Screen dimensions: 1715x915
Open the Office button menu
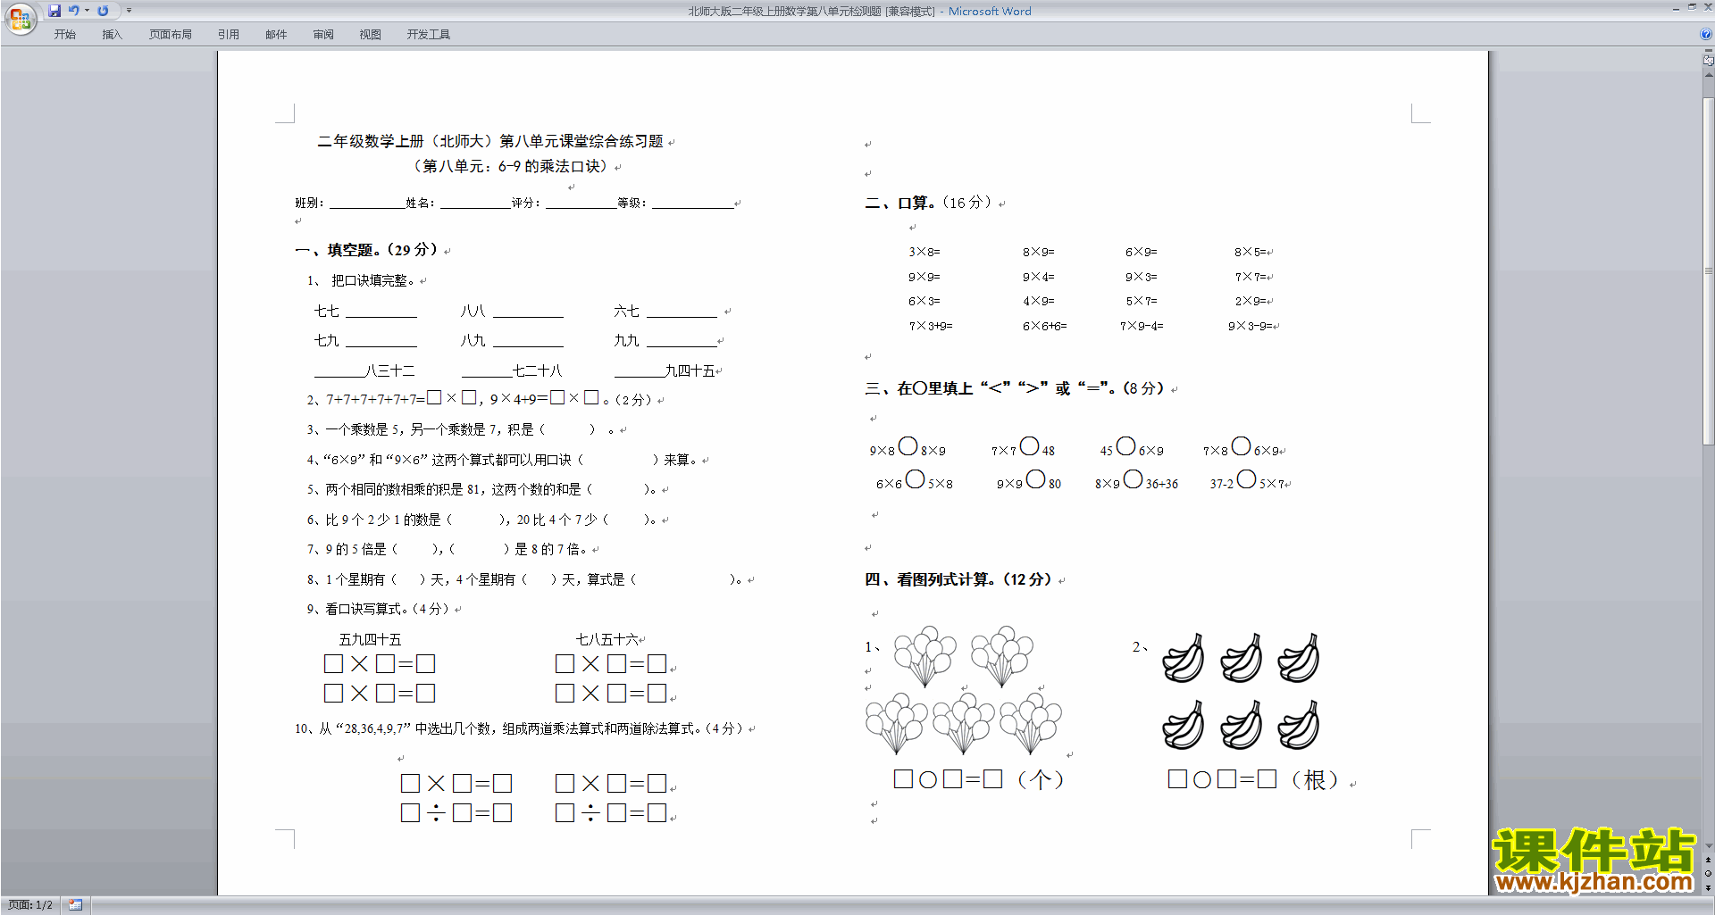[x=20, y=18]
